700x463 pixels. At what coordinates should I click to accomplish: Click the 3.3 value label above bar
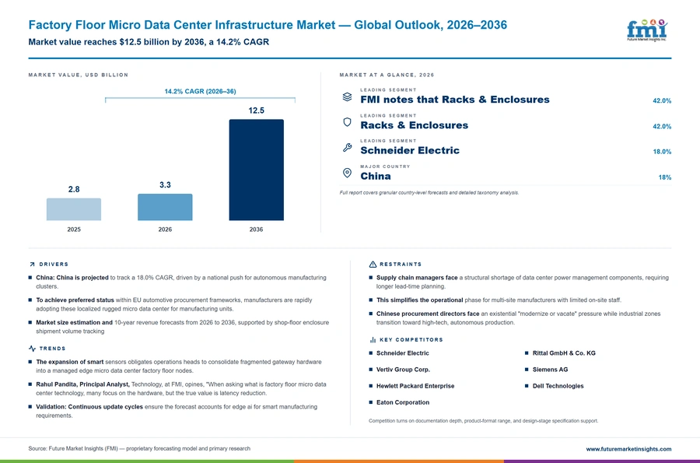point(165,185)
